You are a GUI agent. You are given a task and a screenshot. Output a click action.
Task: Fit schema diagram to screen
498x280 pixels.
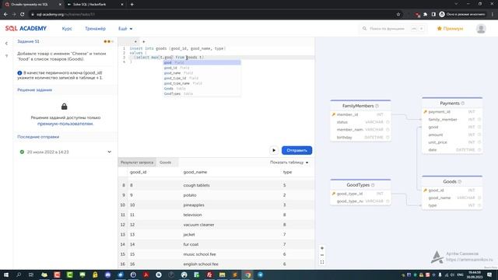point(322,262)
